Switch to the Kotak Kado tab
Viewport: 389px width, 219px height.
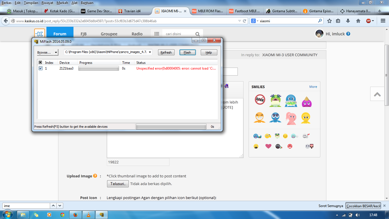coord(60,11)
